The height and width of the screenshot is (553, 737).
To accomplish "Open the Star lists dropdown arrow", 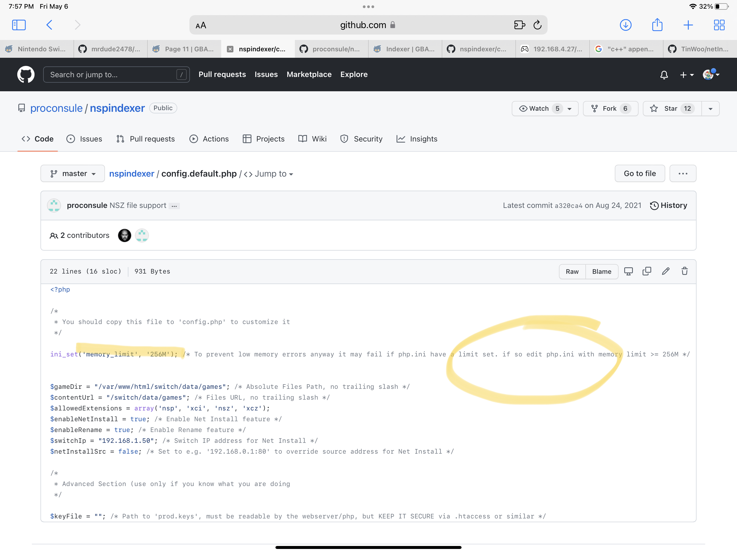I will pyautogui.click(x=710, y=109).
